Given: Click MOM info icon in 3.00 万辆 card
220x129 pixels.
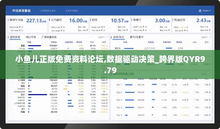Looking at the screenshot, I should point(146,27).
